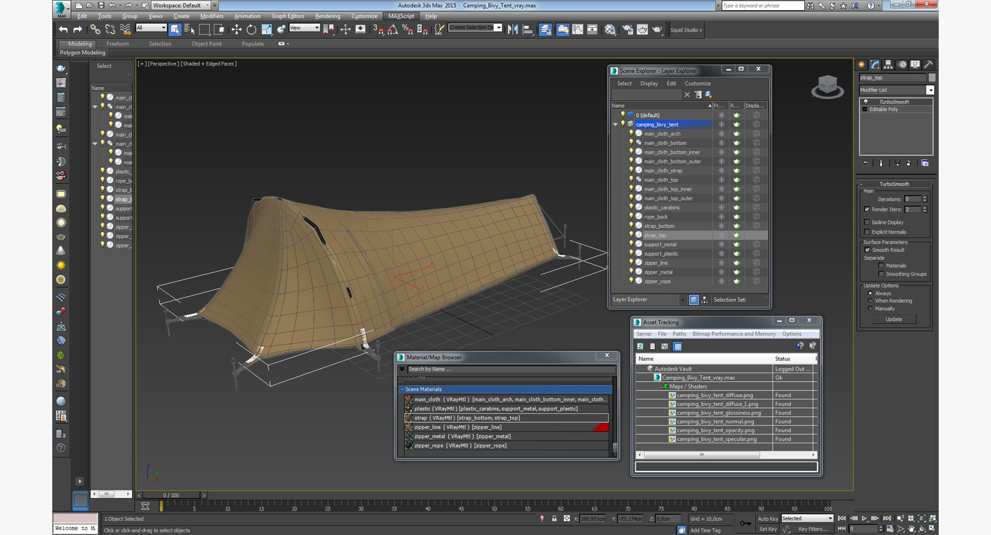
Task: Toggle visibility bulb of main_cloth_arch layer row
Action: point(631,133)
